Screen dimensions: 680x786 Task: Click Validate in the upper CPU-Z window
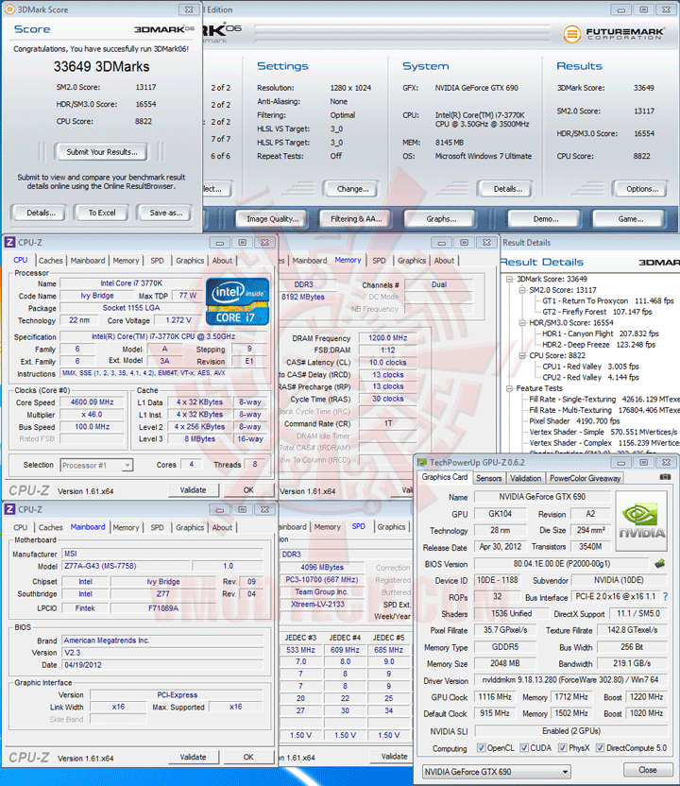click(x=193, y=489)
